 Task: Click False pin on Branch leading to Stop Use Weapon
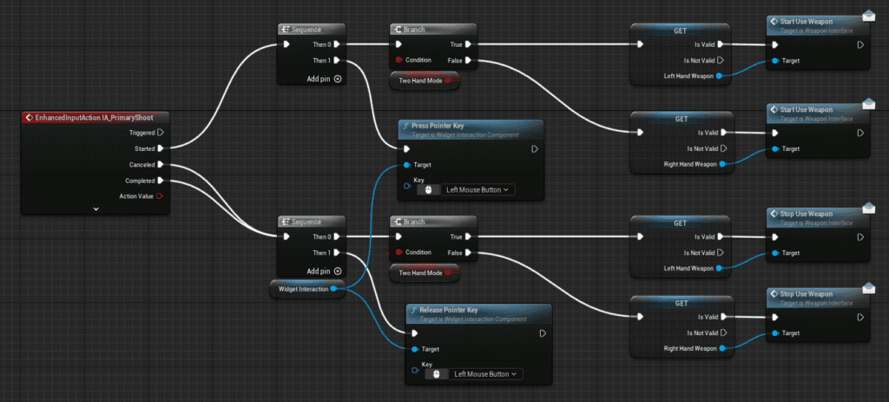coord(468,253)
